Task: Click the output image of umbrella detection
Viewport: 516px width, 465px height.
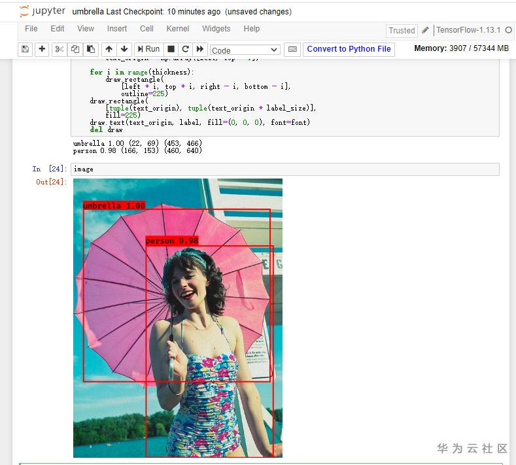Action: (178, 318)
